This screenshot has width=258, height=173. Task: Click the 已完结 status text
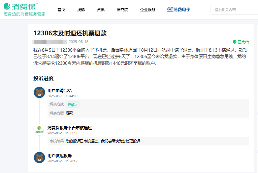[x=244, y=42]
